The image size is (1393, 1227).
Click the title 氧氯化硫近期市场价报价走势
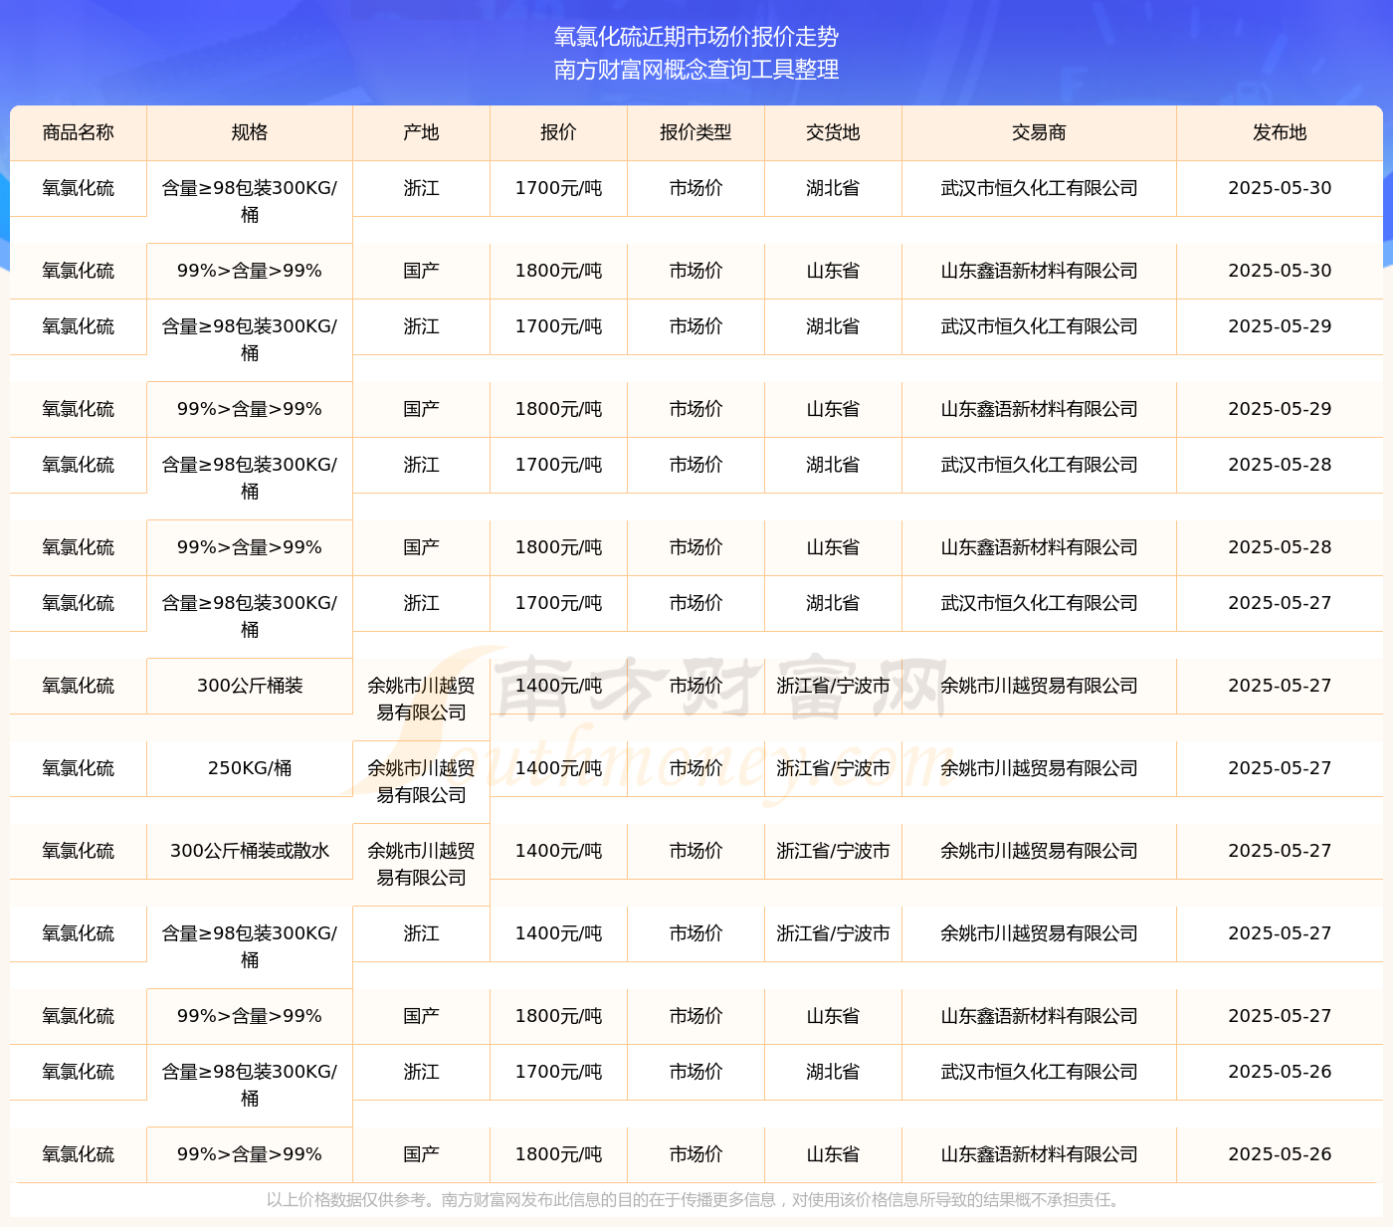click(696, 37)
